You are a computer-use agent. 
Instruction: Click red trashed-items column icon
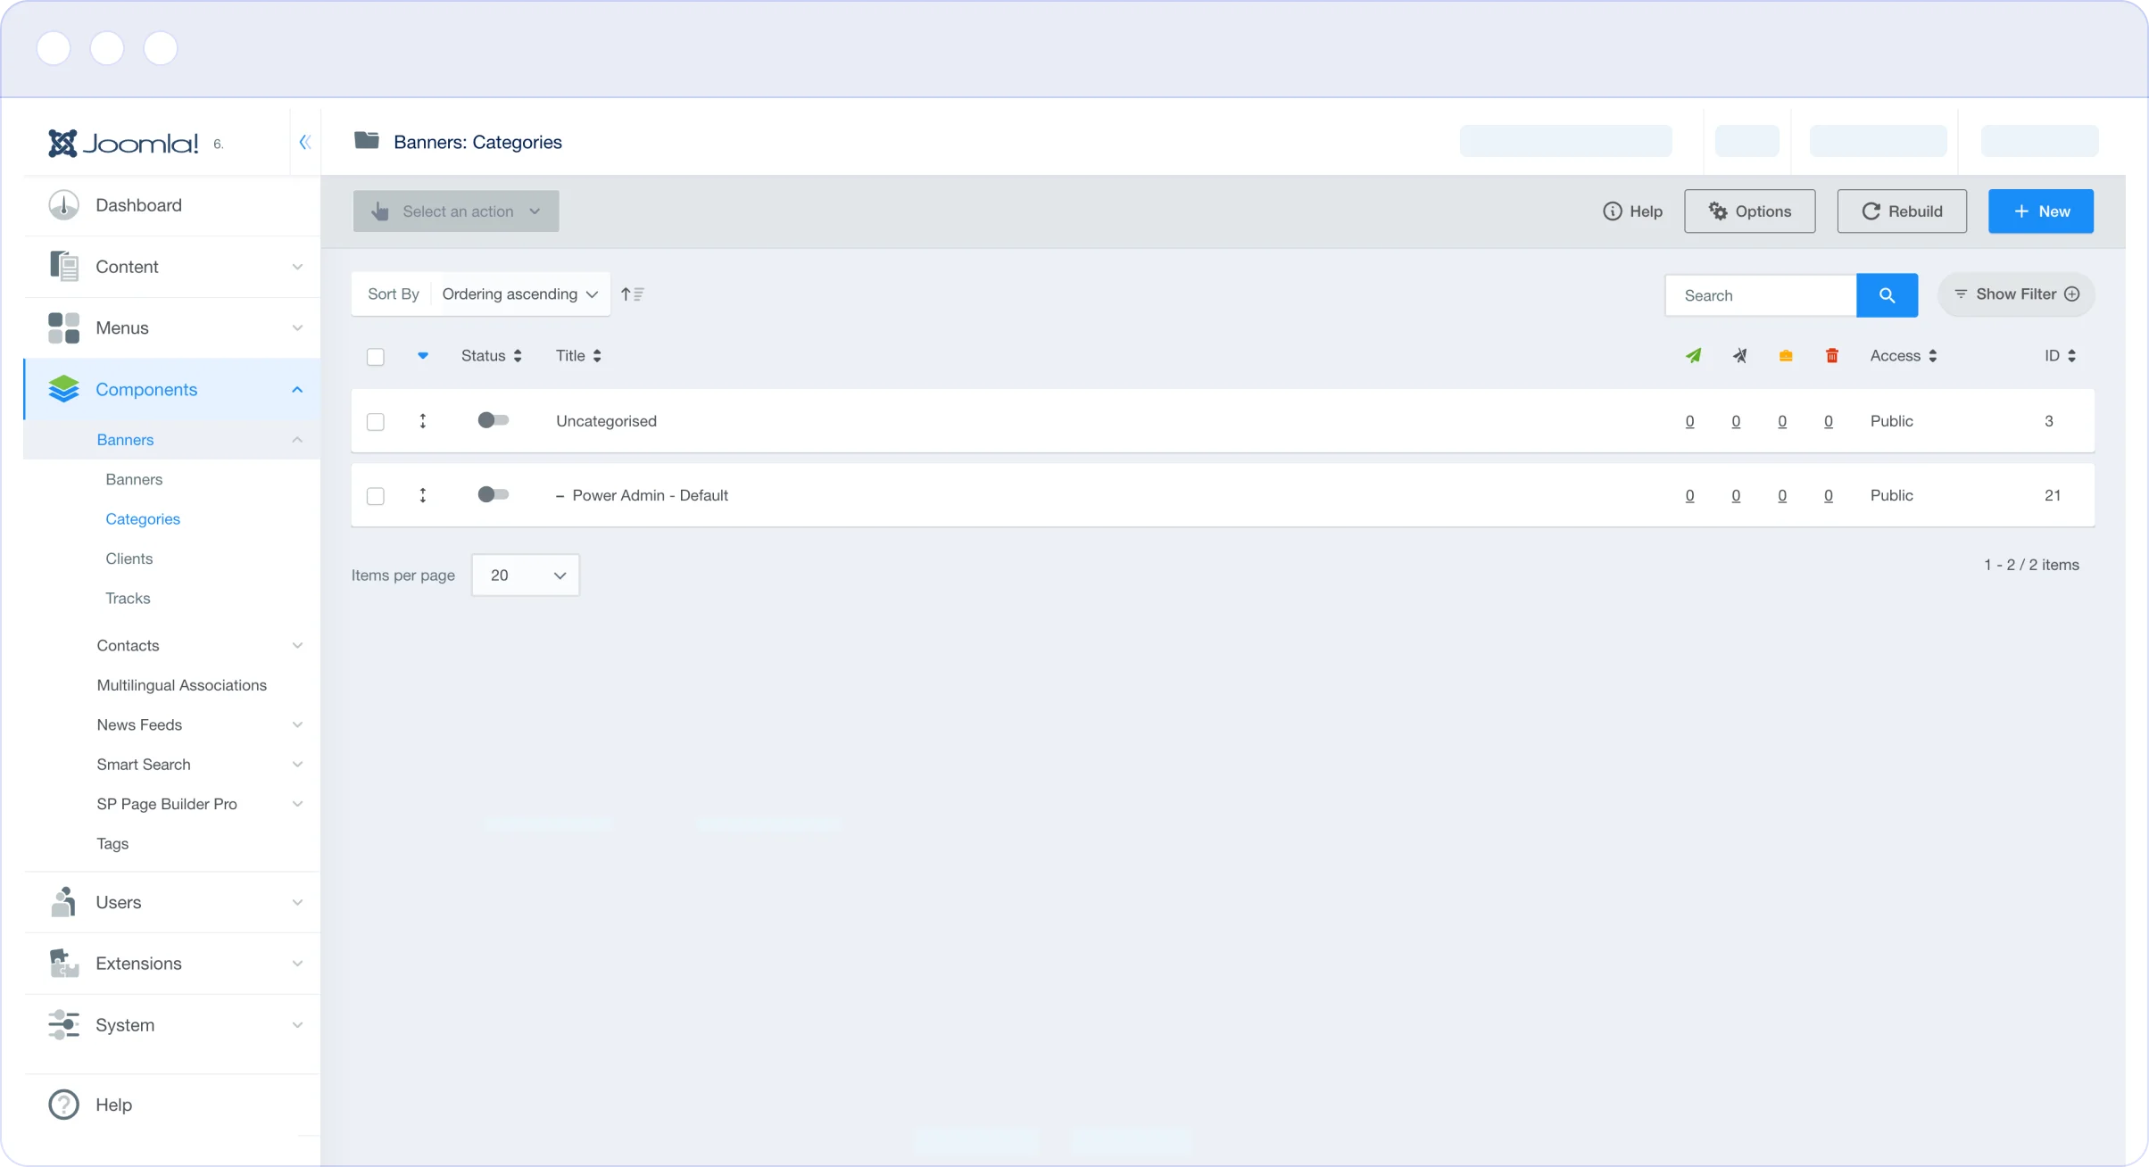coord(1831,356)
